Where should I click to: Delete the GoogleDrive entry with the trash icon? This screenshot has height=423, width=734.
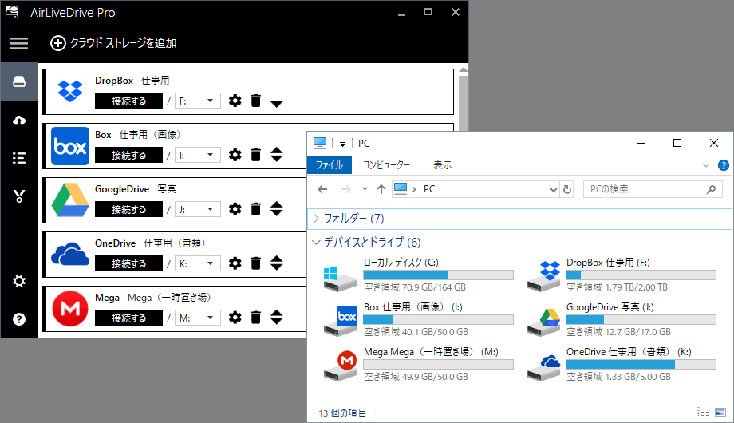255,209
